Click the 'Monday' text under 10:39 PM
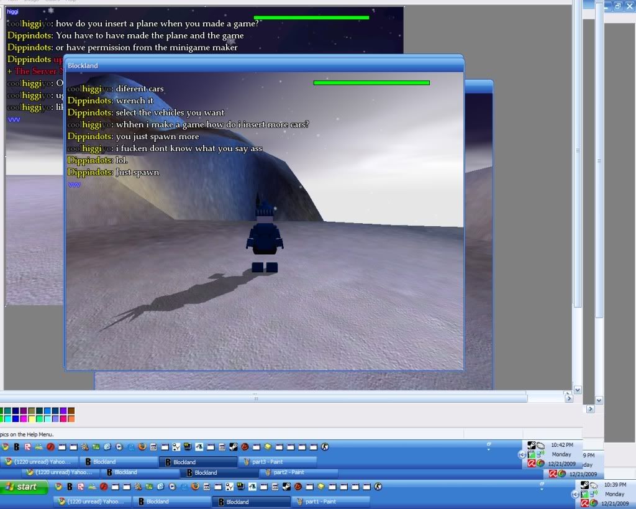 point(614,494)
